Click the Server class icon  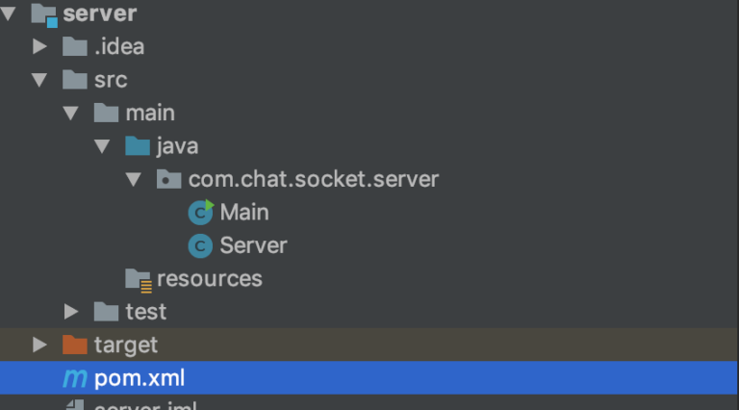[200, 246]
